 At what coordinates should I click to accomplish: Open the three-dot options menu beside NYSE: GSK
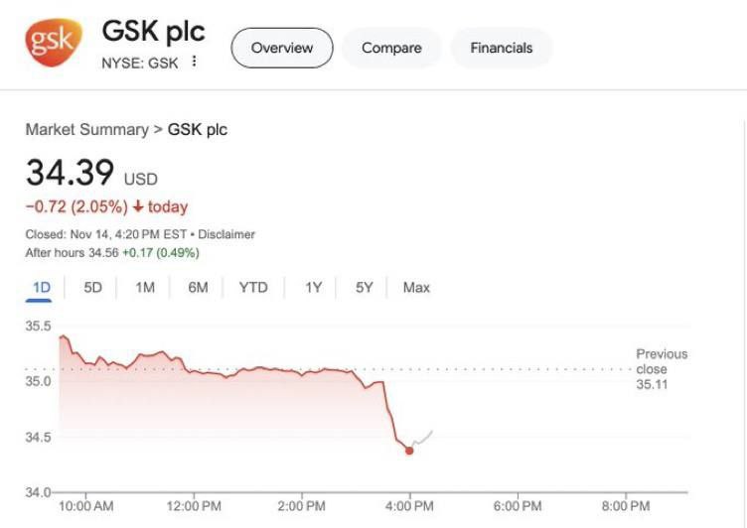[194, 62]
